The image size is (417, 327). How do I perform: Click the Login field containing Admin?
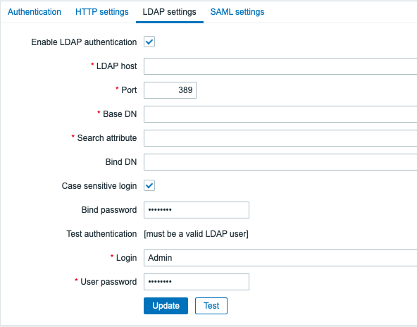(280, 258)
